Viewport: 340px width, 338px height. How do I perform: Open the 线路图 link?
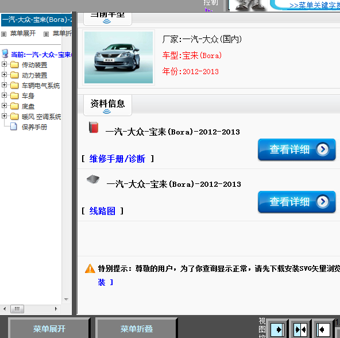pos(102,211)
